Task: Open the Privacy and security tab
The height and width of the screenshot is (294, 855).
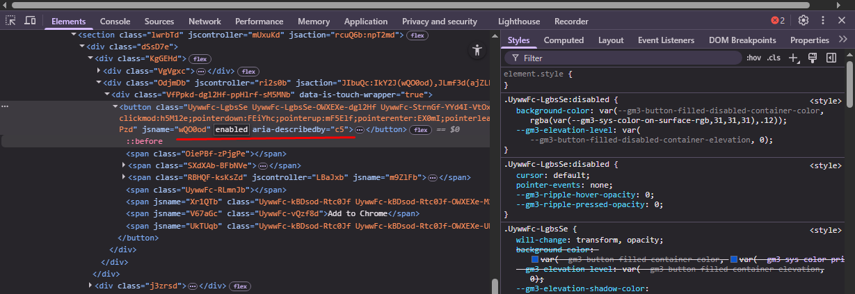Action: tap(440, 22)
